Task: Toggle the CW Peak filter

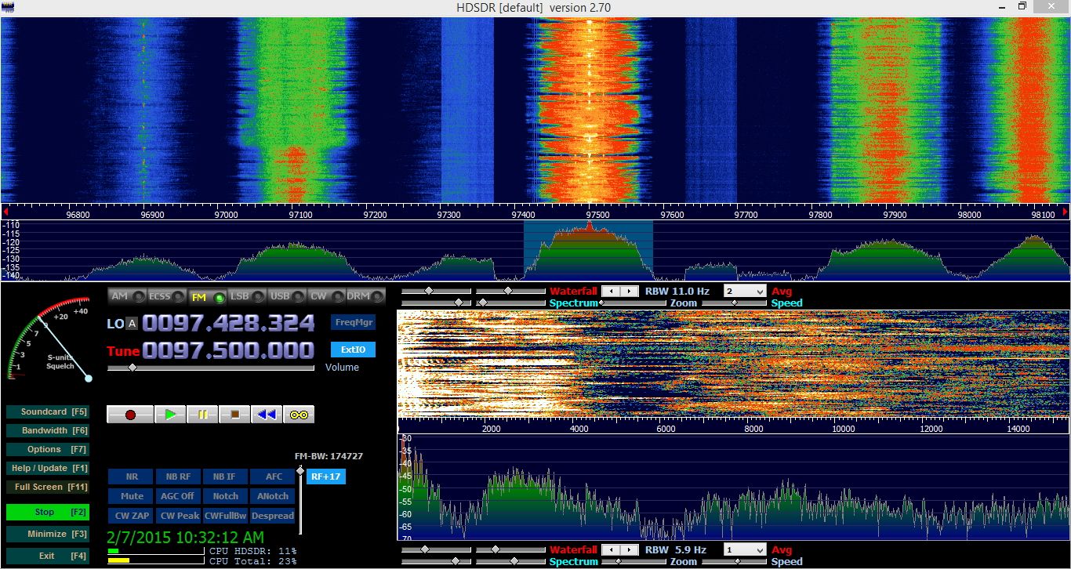Action: coord(178,516)
